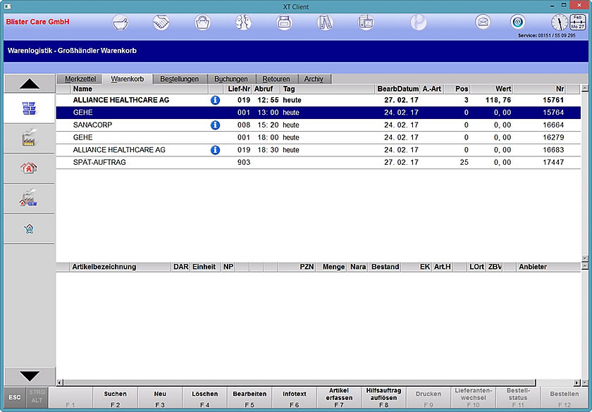Screen dimensions: 592x412
Task: Open the Feb Mo 27 calendar icon
Action: 578,23
